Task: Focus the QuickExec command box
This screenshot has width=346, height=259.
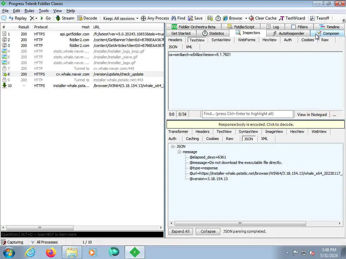Action: coord(82,234)
